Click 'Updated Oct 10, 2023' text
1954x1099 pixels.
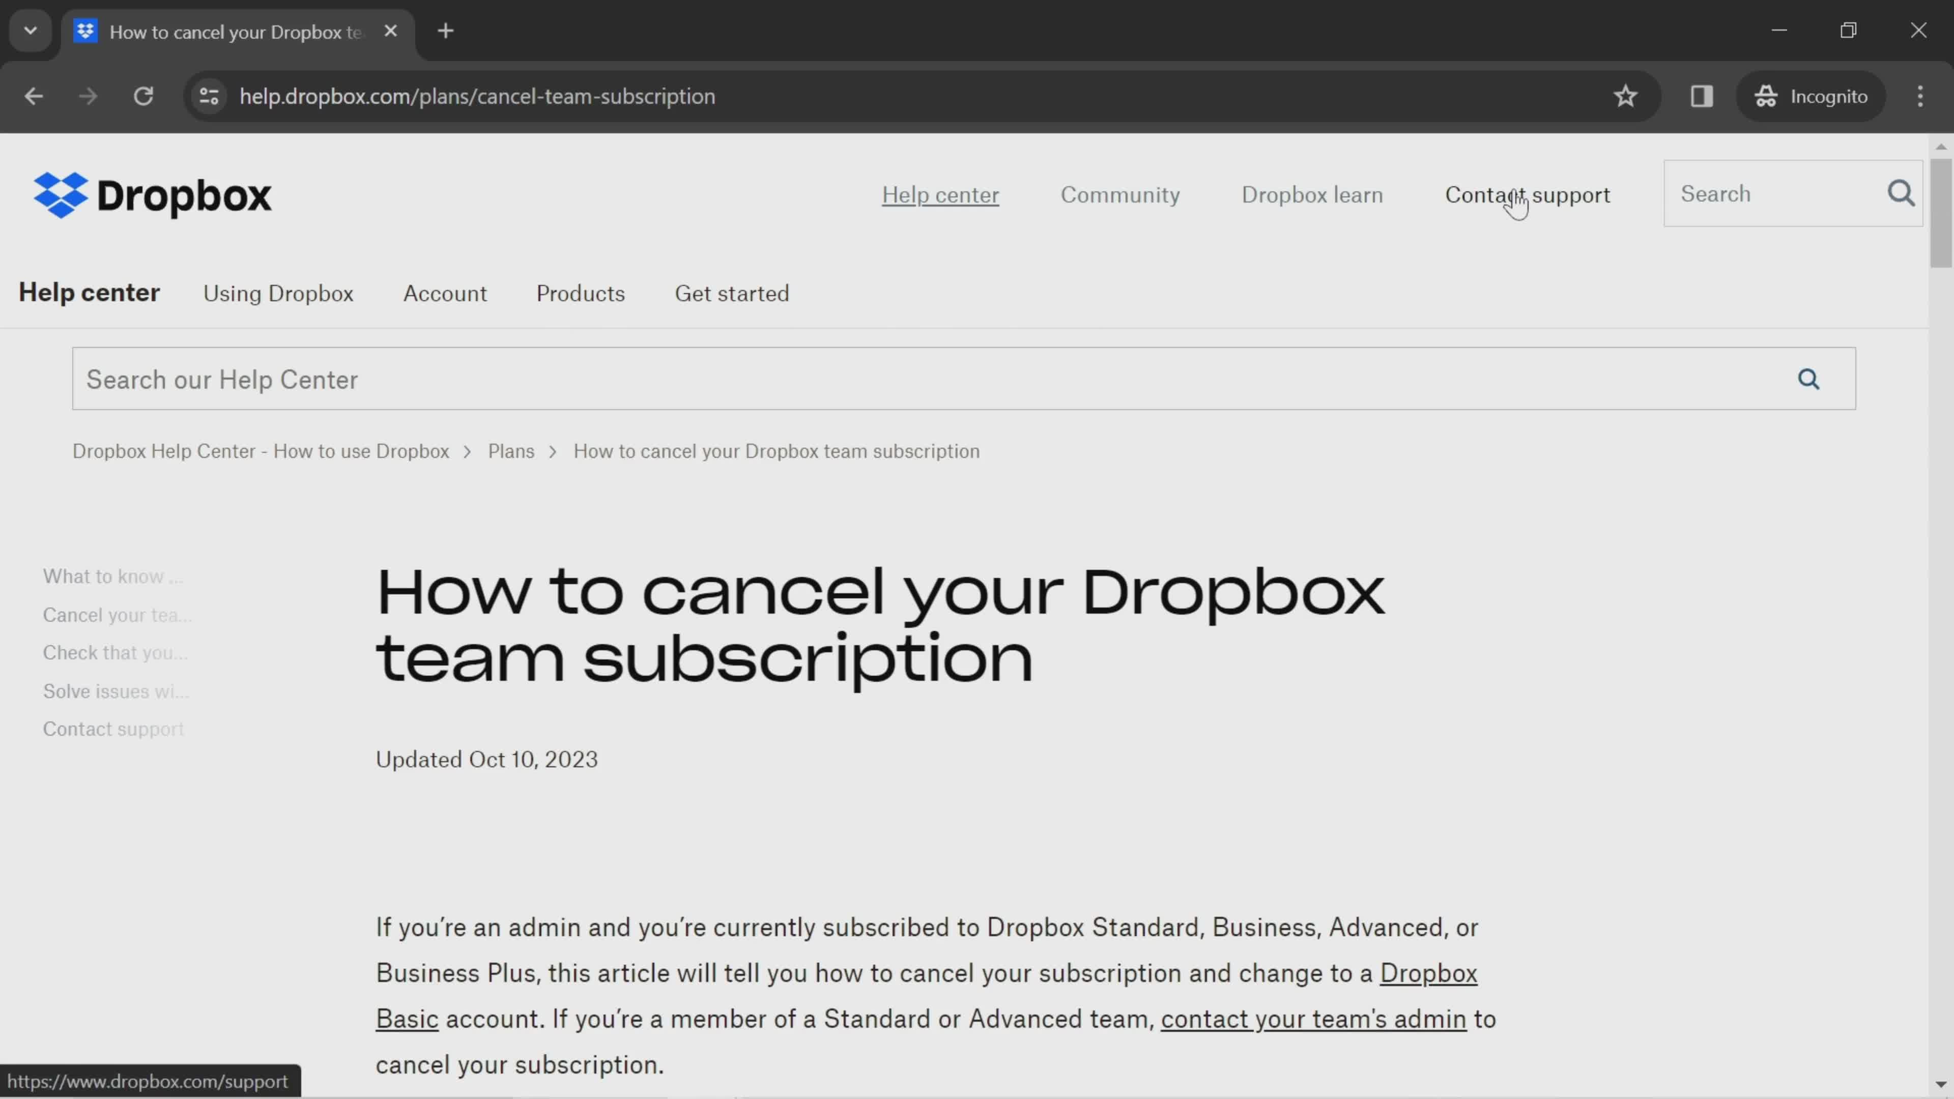tap(487, 759)
